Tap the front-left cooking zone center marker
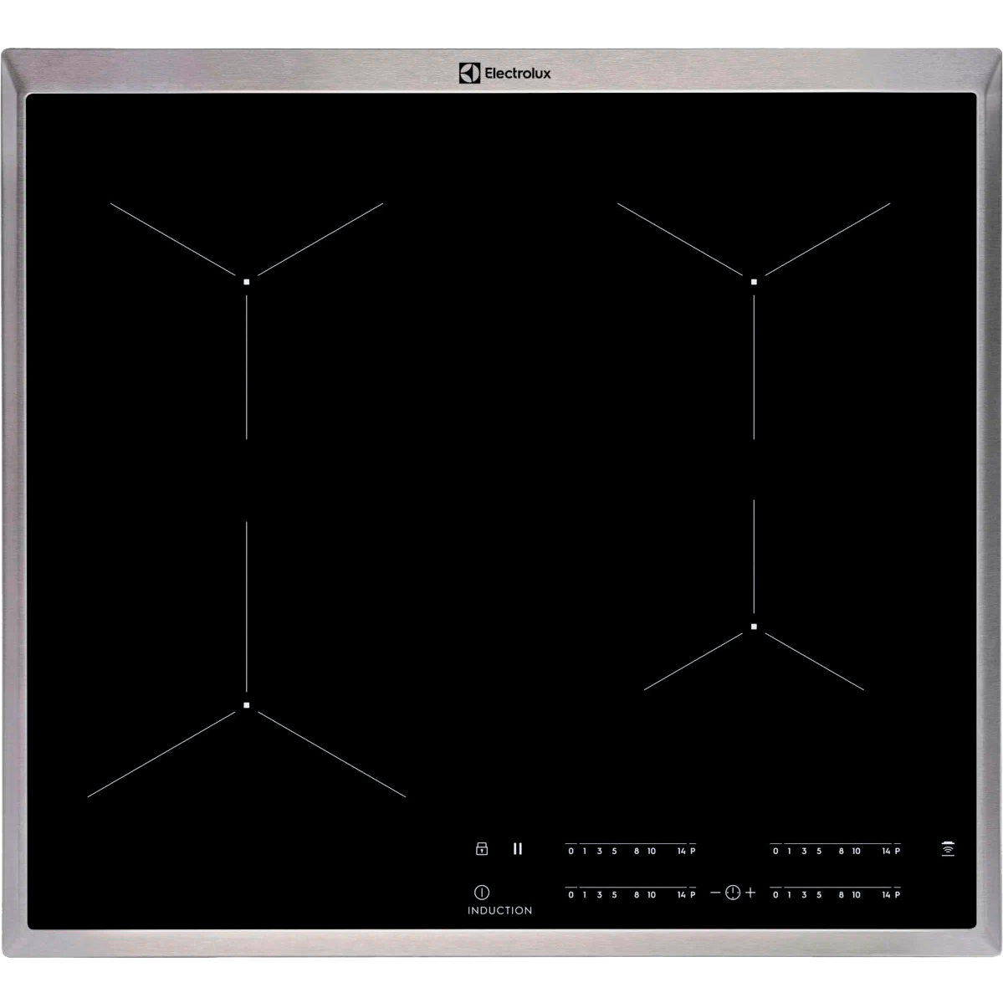This screenshot has height=1003, width=1003. click(247, 705)
